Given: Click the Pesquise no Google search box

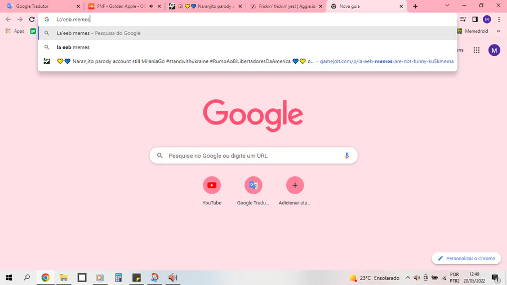Looking at the screenshot, I should click(x=253, y=155).
